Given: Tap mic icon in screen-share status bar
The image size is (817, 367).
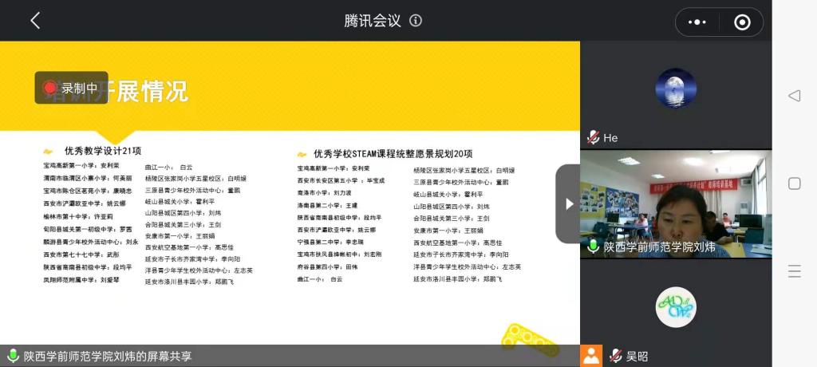Looking at the screenshot, I should pos(13,356).
